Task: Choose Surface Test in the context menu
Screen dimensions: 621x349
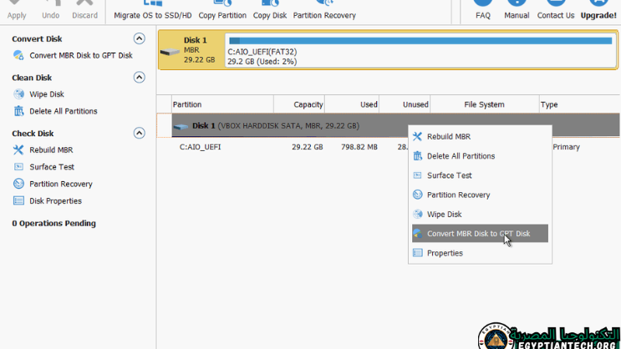Action: [x=480, y=175]
